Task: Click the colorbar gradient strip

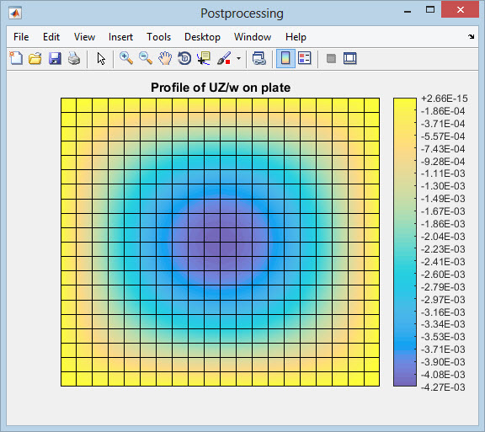Action: (404, 242)
